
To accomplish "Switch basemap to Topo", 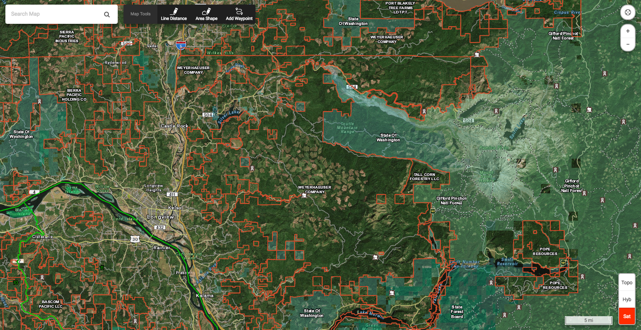I will [x=627, y=282].
